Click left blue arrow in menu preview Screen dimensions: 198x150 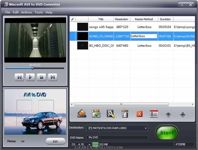pos(24,131)
